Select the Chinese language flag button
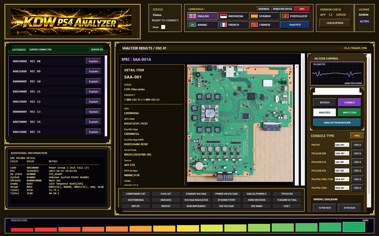Viewport: 379px width, 236px height. coord(264,25)
